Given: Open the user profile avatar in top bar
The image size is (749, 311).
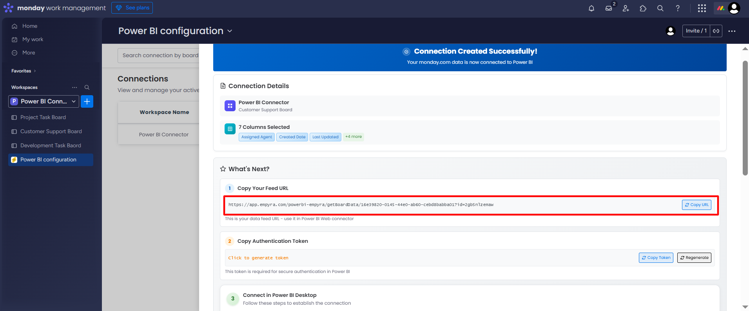Looking at the screenshot, I should tap(734, 8).
